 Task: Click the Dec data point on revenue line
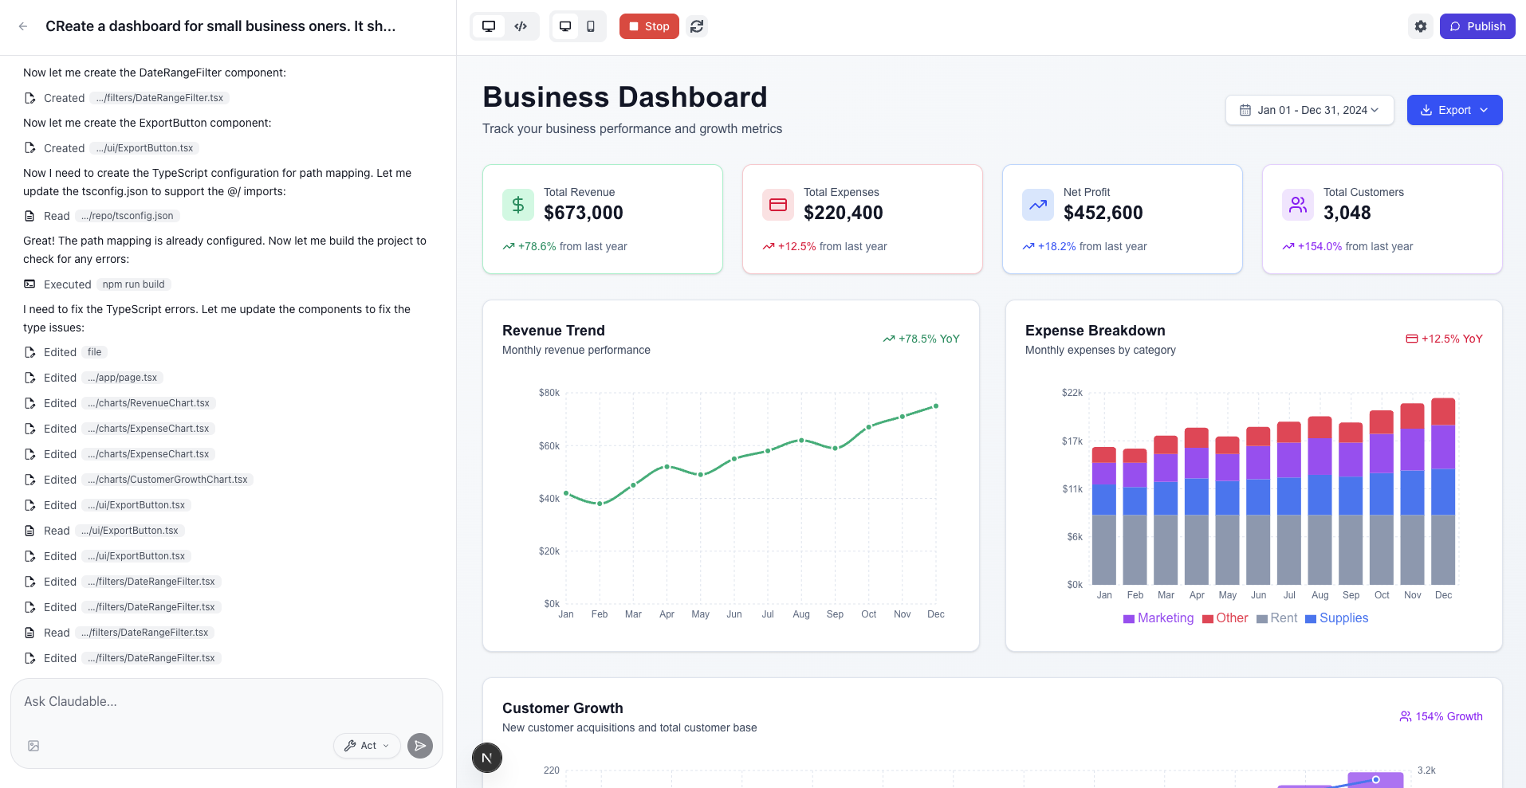pos(936,406)
